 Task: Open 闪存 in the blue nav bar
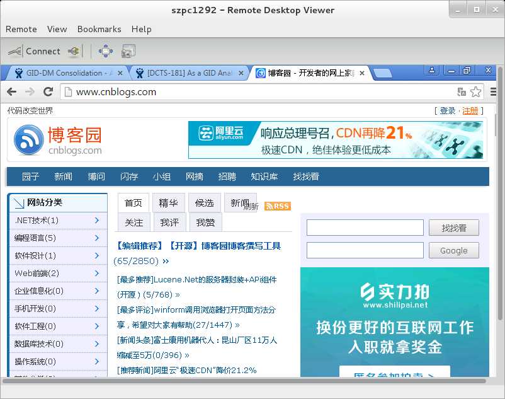129,176
